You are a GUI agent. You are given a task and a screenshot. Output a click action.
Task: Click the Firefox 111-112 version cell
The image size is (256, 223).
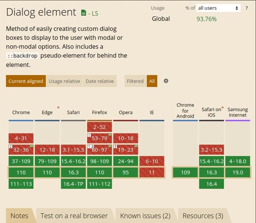pyautogui.click(x=99, y=184)
